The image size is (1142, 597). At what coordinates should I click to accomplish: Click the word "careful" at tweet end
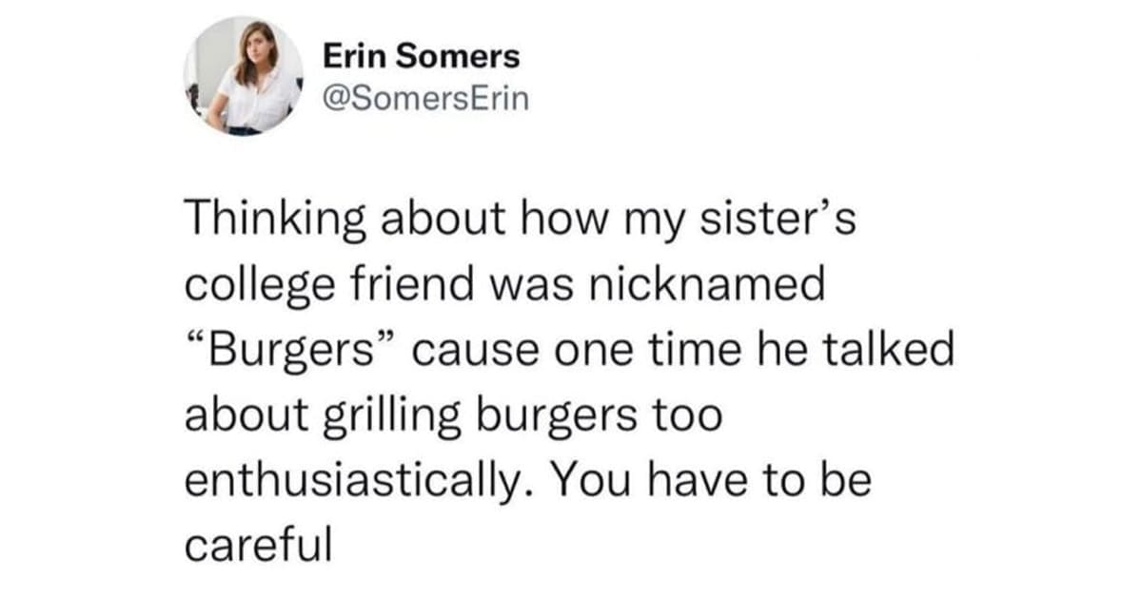(x=257, y=544)
